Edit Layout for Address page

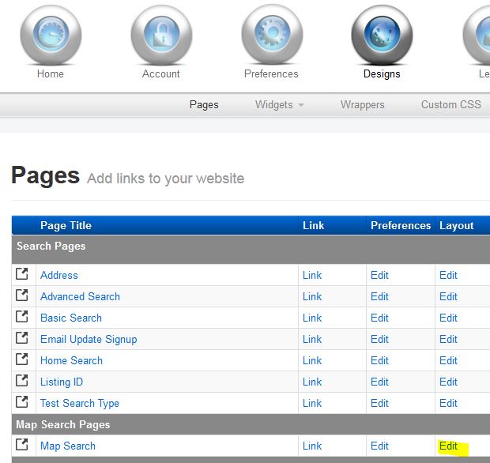coord(448,275)
